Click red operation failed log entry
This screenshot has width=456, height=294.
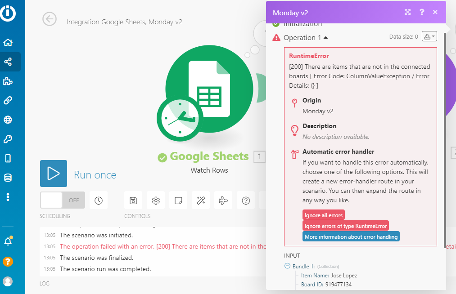[163, 246]
